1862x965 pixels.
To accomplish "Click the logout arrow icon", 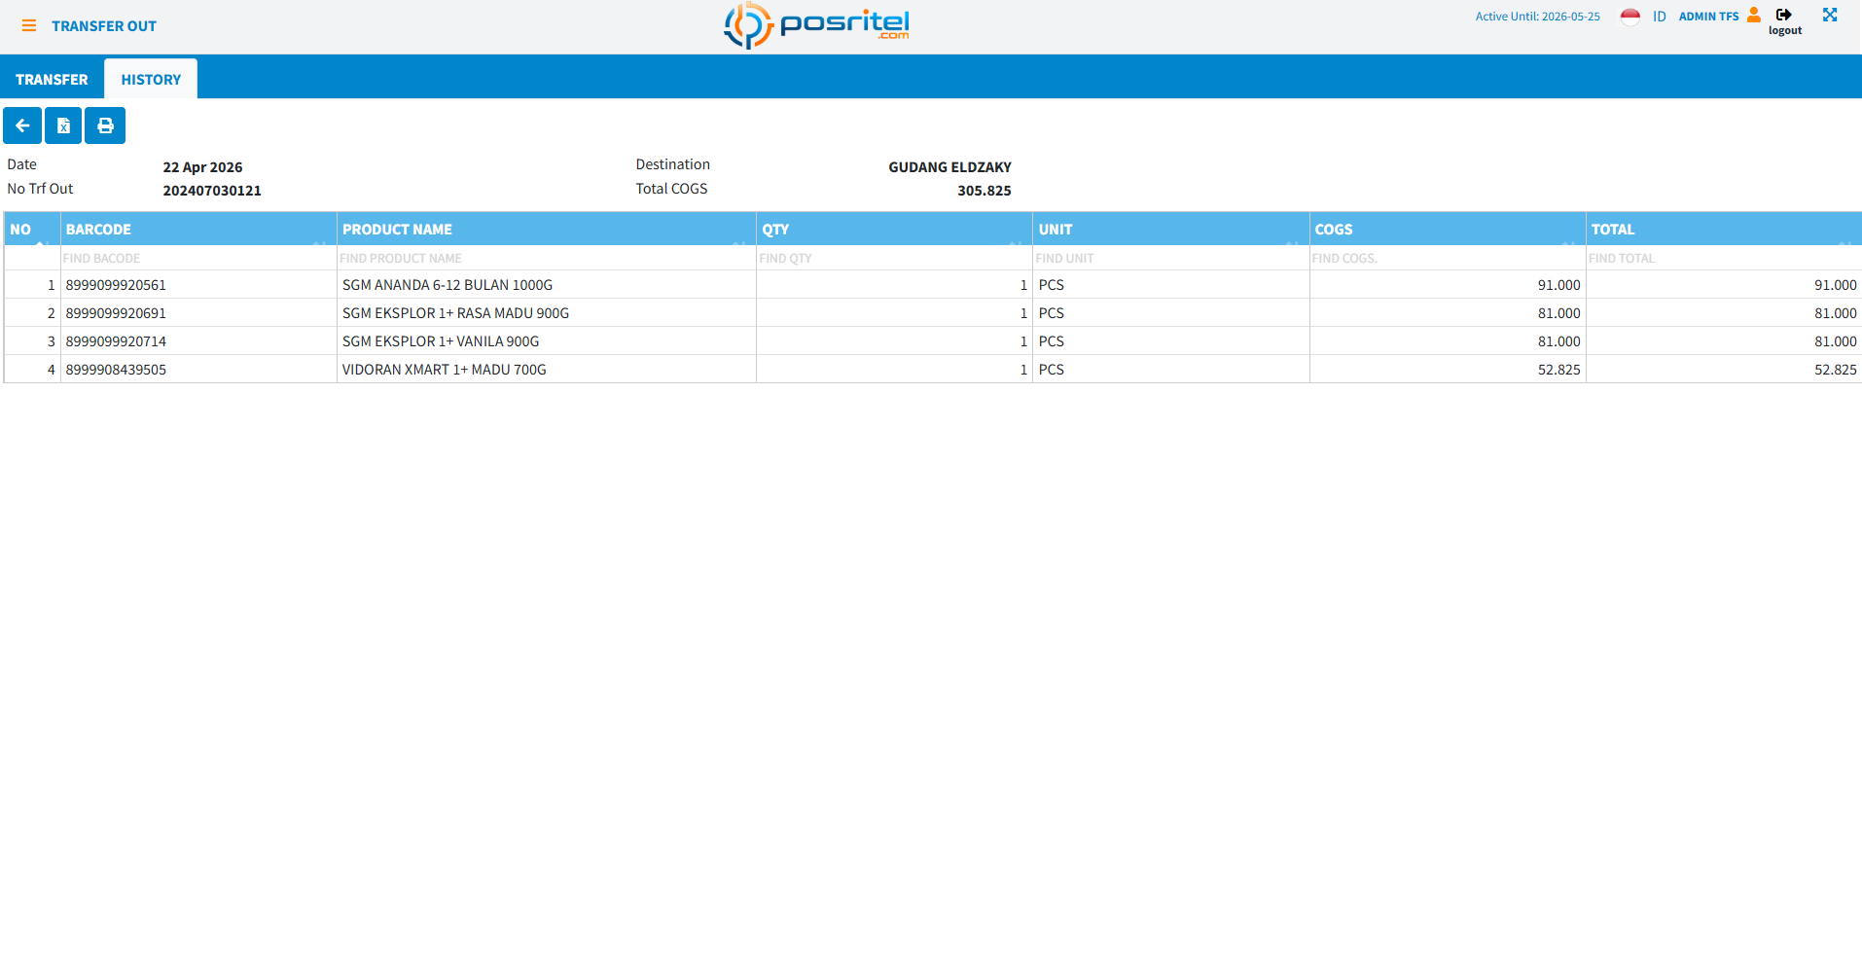I will 1784,15.
